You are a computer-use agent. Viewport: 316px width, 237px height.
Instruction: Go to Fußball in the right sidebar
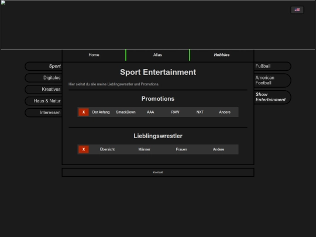pyautogui.click(x=273, y=66)
